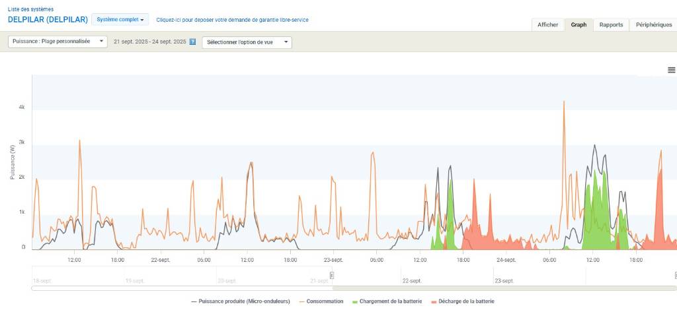This screenshot has width=677, height=312.
Task: Open the Périphériques tab
Action: 653,24
